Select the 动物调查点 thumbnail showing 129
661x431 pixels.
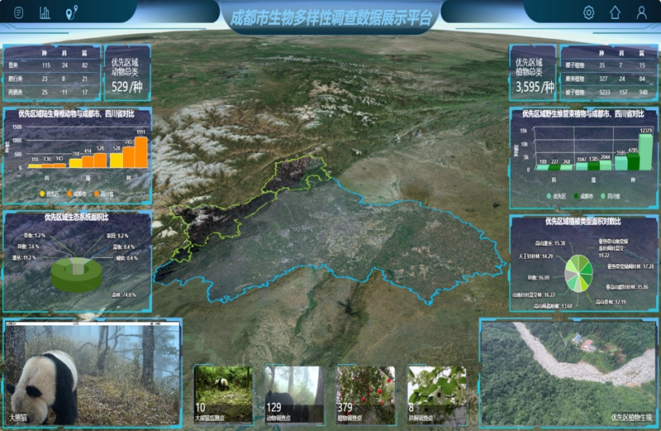point(294,395)
